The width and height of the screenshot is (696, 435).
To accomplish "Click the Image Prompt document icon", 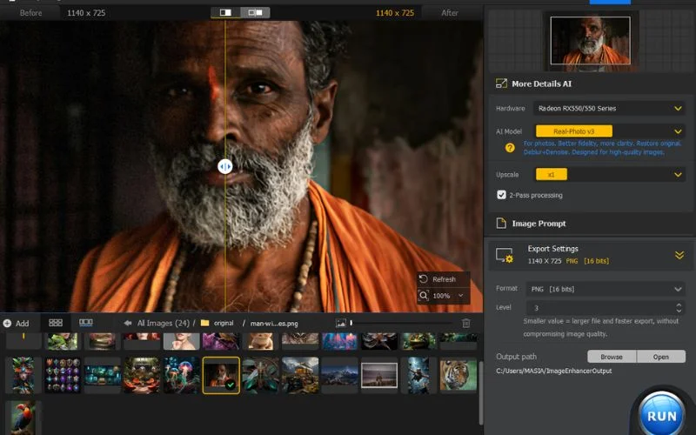I will (501, 224).
